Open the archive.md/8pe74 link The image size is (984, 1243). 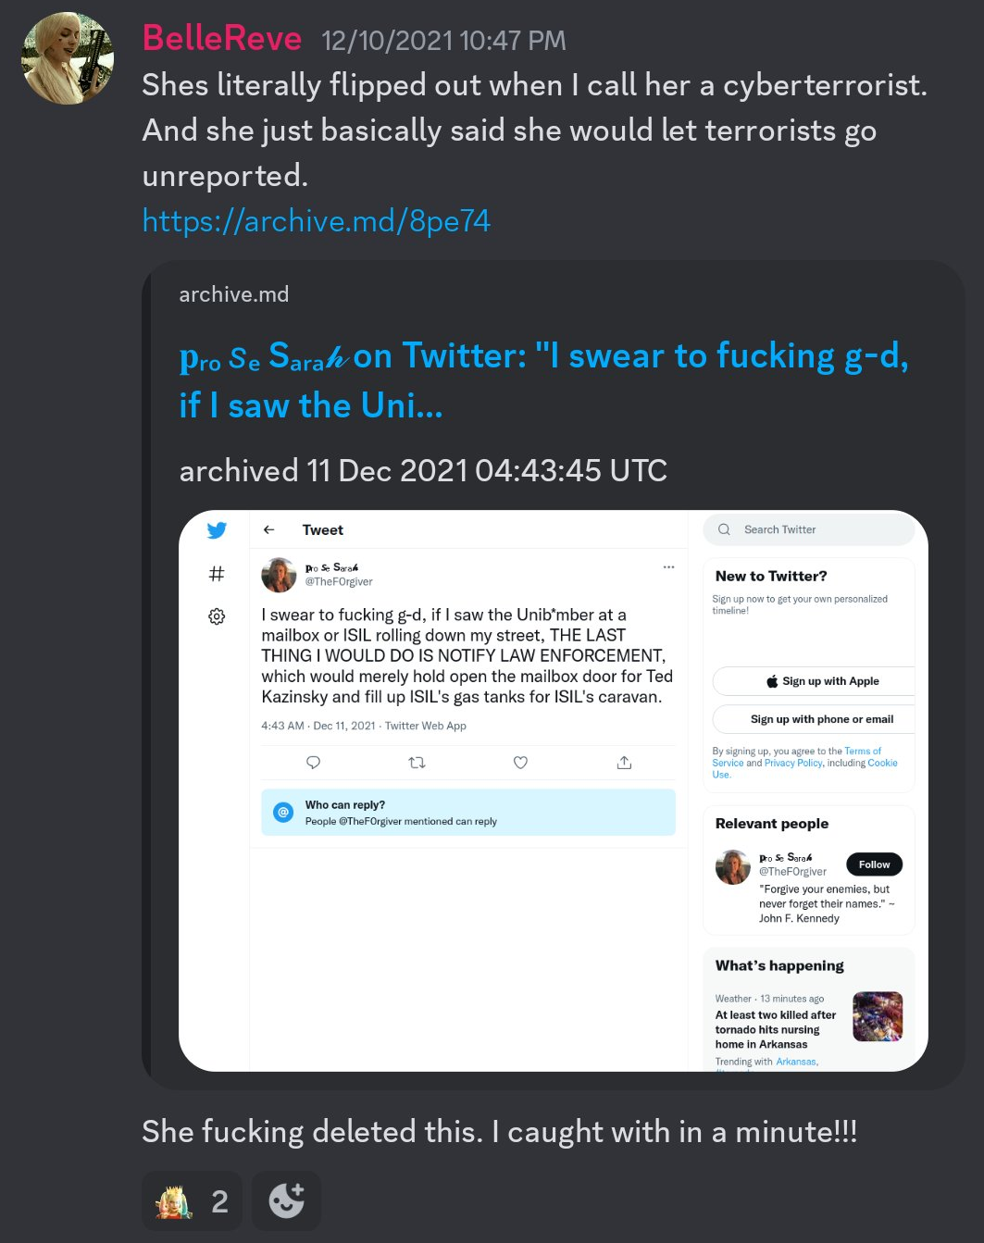316,221
